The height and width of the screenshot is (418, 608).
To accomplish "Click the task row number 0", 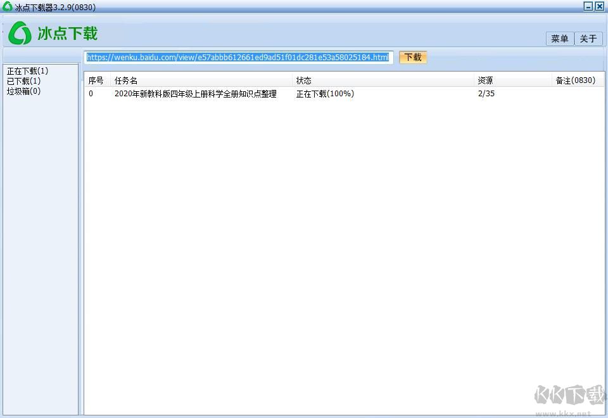I will (x=91, y=94).
